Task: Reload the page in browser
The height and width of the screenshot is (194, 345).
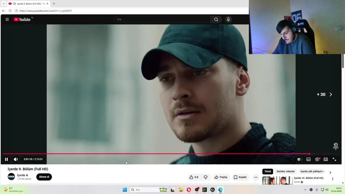Action: (10, 11)
